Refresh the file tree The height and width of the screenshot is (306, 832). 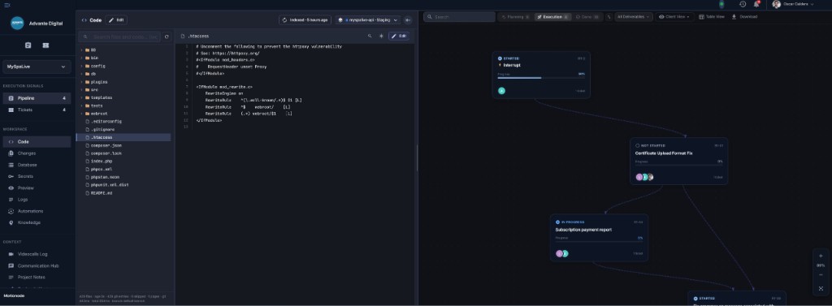coord(167,37)
